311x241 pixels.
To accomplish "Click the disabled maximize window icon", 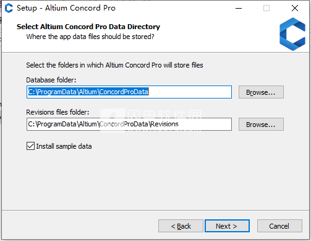I will pyautogui.click(x=266, y=8).
